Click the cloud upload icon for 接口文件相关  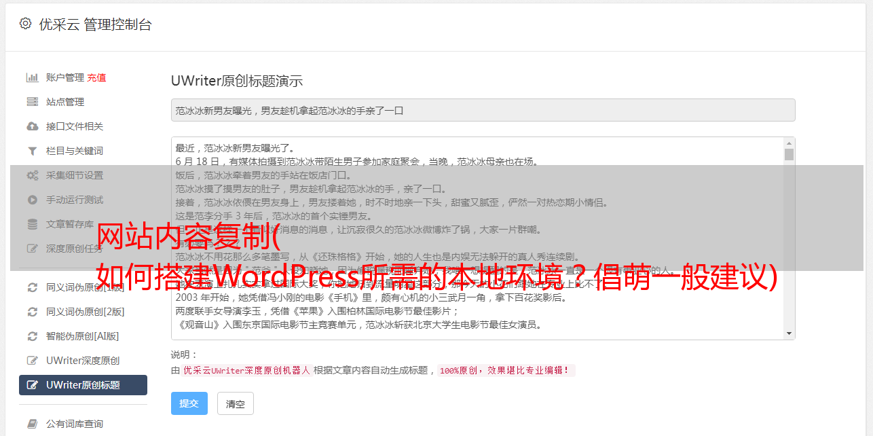point(32,126)
